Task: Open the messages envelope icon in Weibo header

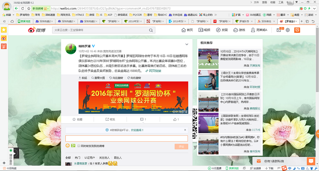Action: point(279,30)
